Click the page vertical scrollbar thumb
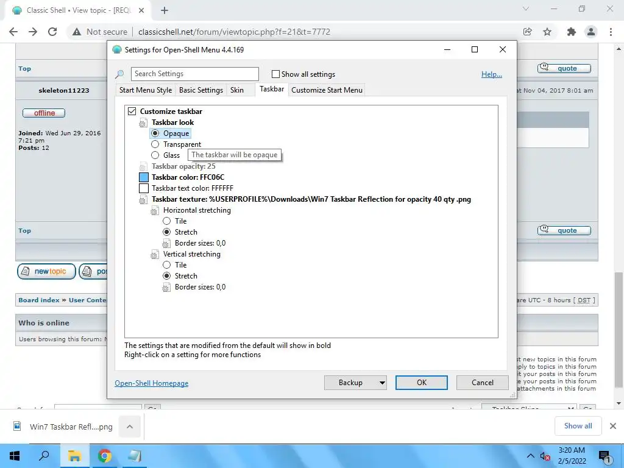Image resolution: width=624 pixels, height=468 pixels. (619, 330)
